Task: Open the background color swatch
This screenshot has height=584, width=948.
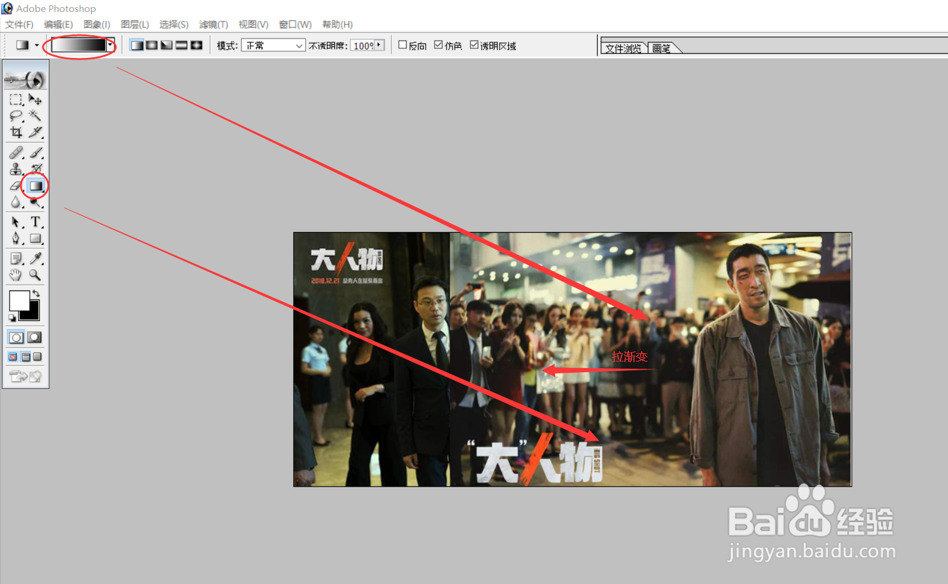Action: coord(32,313)
